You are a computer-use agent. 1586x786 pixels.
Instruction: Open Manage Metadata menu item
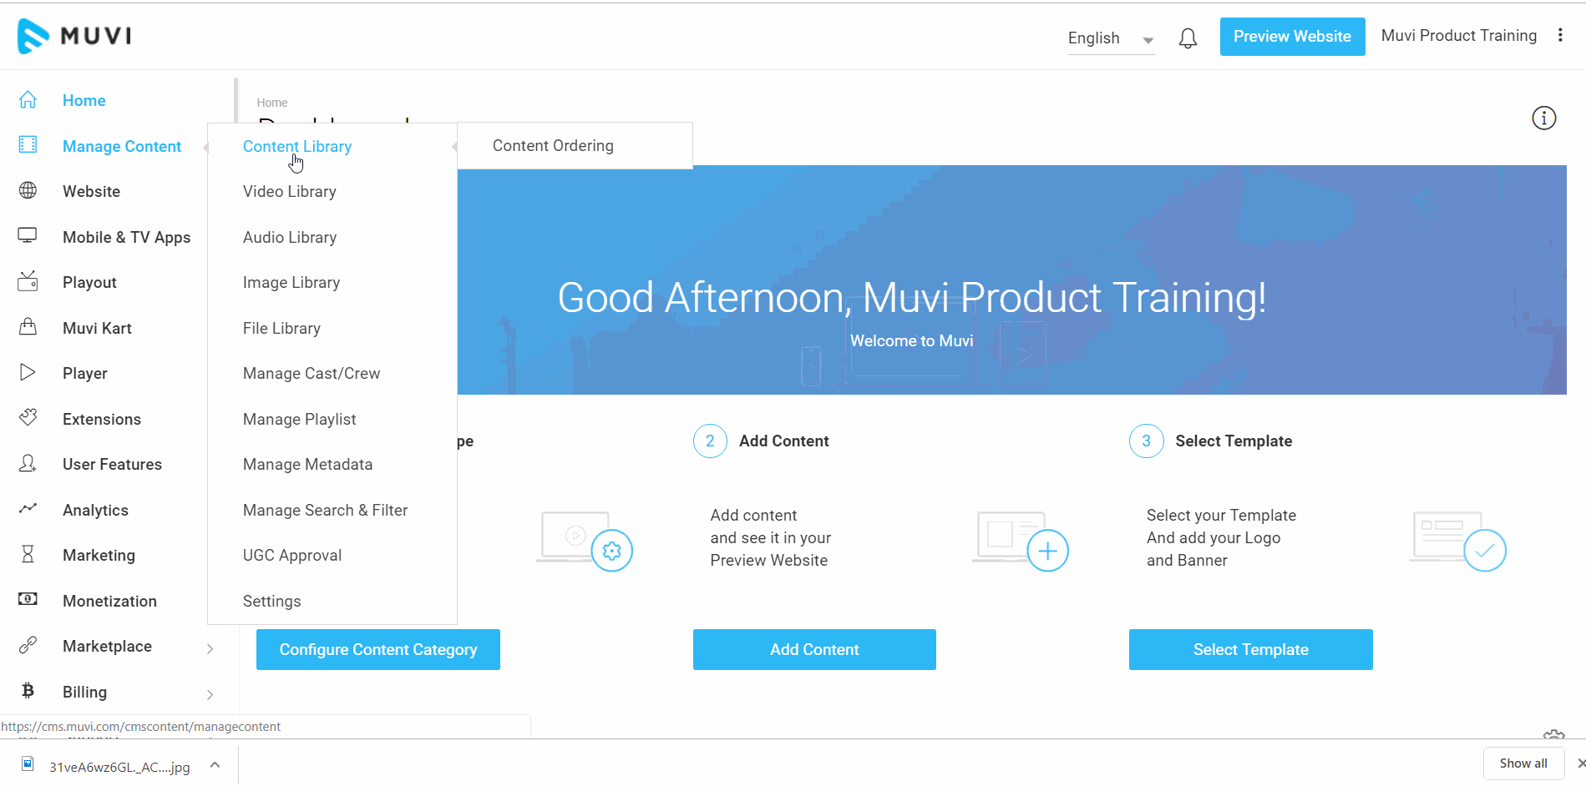point(308,464)
